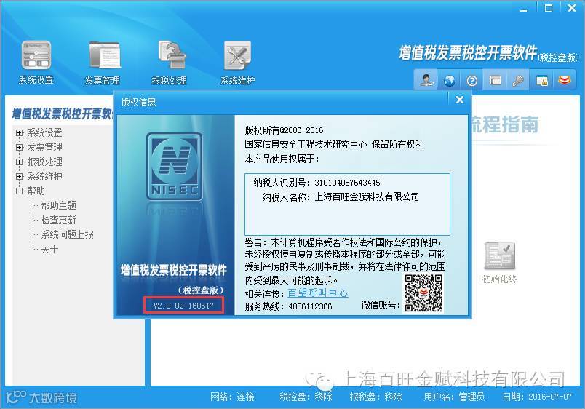
Task: Collapse the 帮助 tree node
Action: pyautogui.click(x=20, y=191)
